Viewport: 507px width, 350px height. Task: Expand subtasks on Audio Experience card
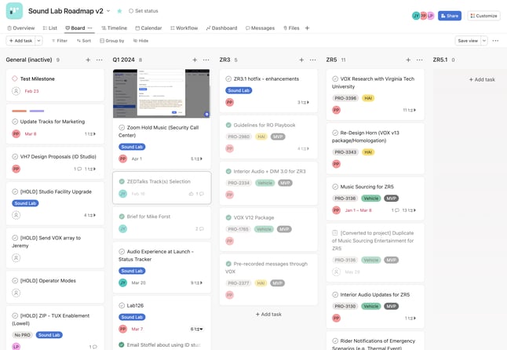point(196,283)
